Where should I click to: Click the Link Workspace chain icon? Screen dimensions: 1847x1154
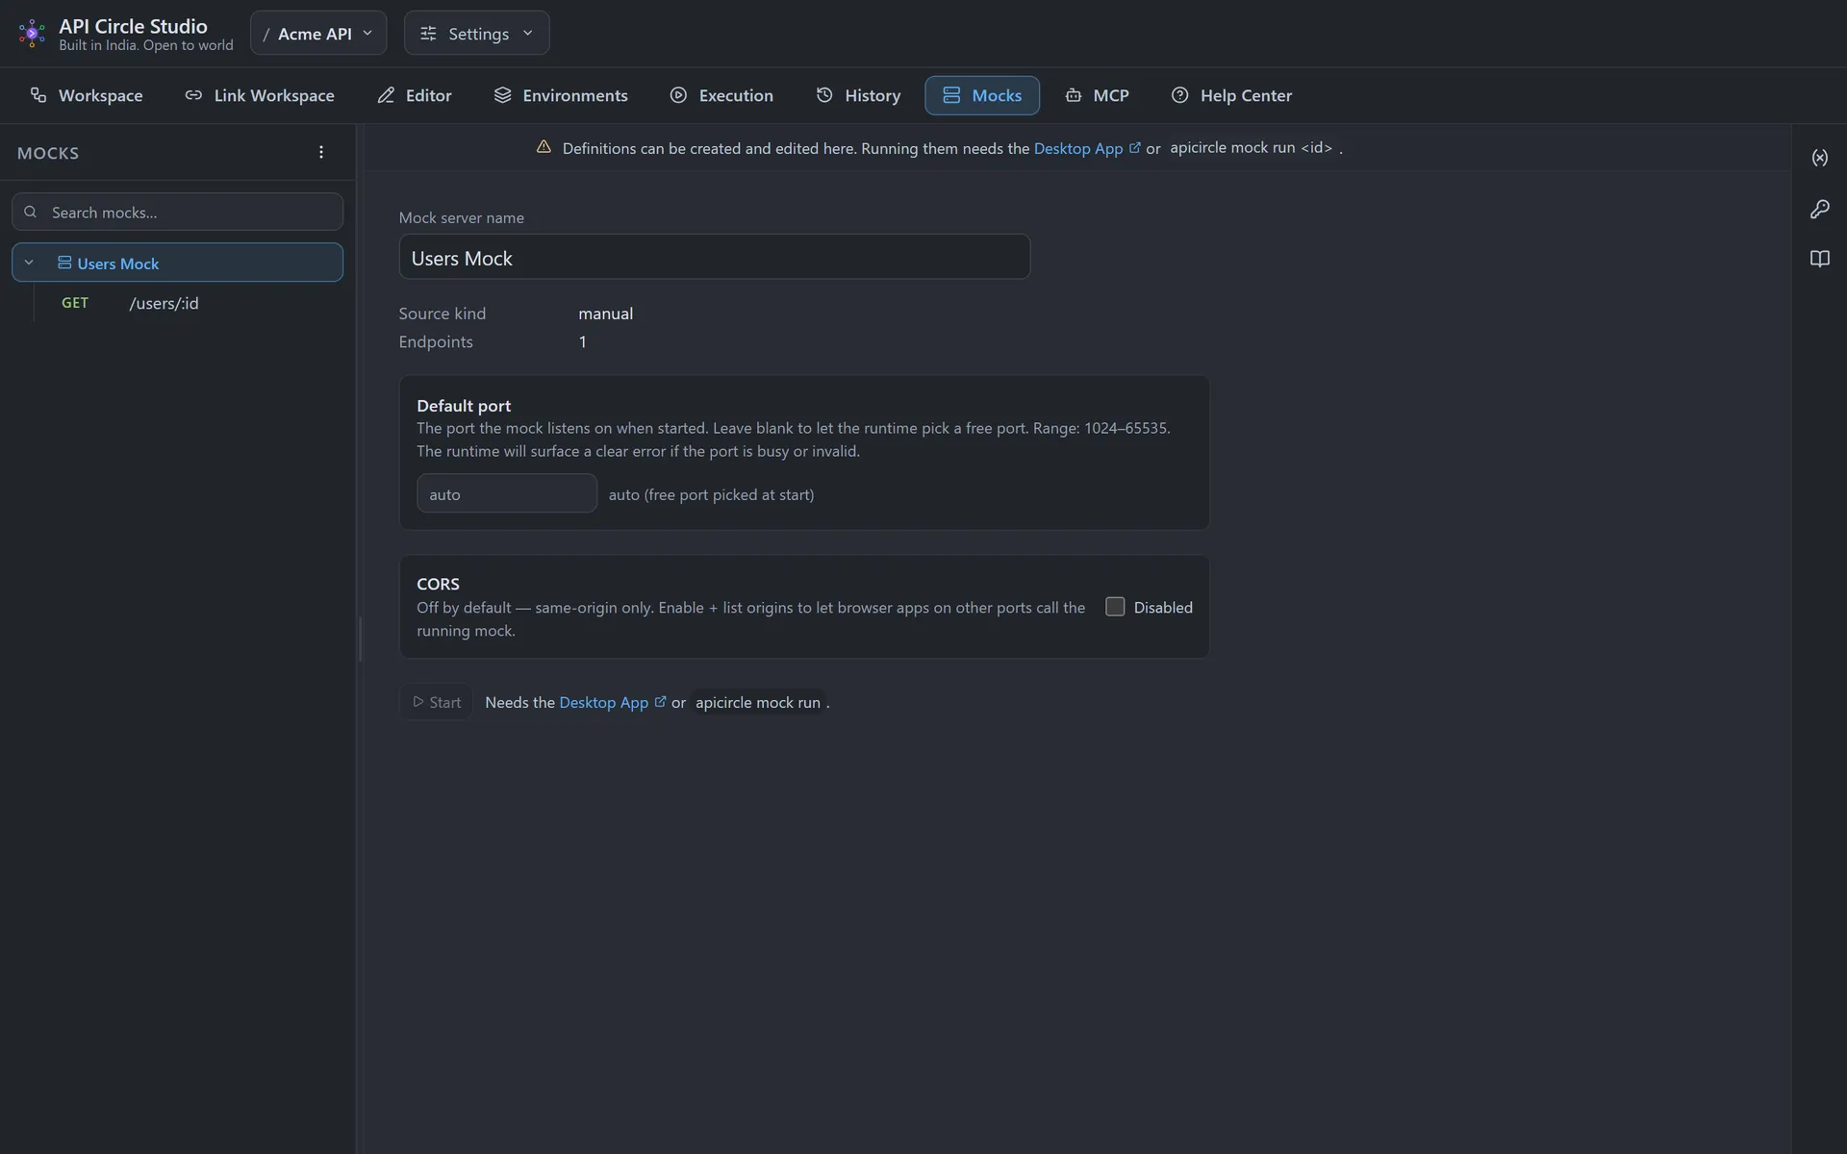(x=193, y=95)
